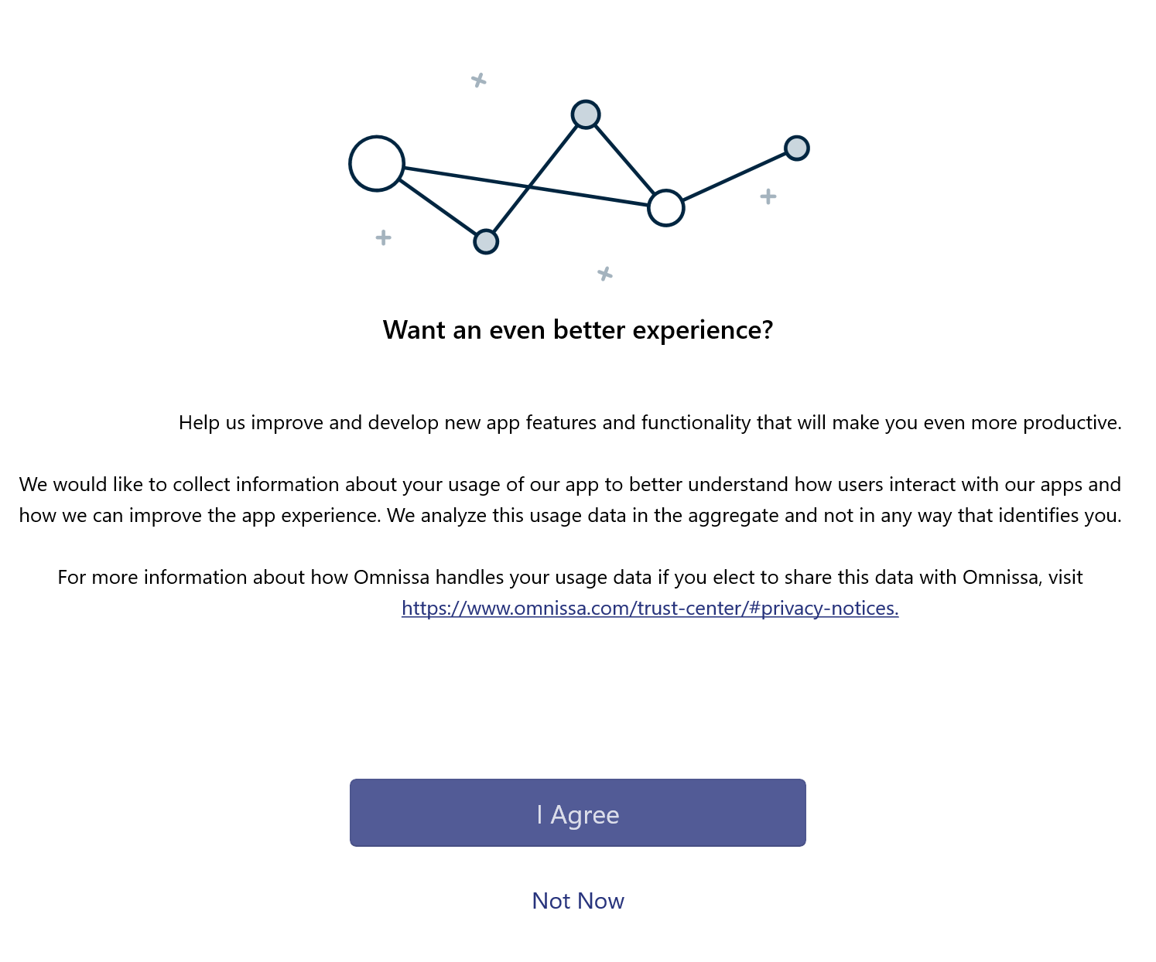Open the Omnissa trust-center privacy notices link
Image resolution: width=1156 pixels, height=962 pixels.
tap(650, 609)
